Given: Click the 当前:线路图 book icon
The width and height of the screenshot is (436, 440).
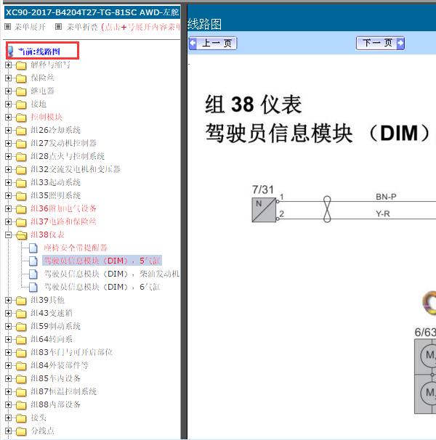Looking at the screenshot, I should 11,52.
